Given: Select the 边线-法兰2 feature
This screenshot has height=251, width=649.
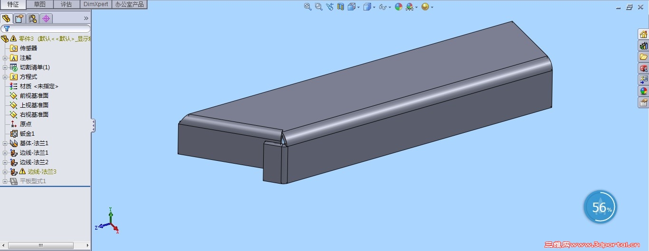Looking at the screenshot, I should tap(29, 162).
